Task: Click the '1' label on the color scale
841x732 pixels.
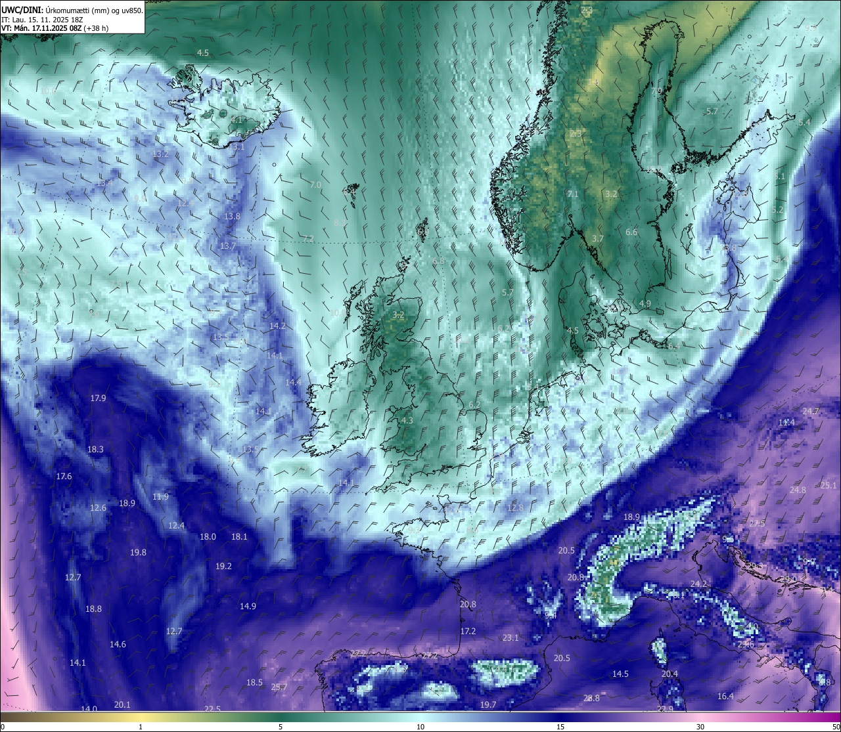Action: pyautogui.click(x=141, y=727)
